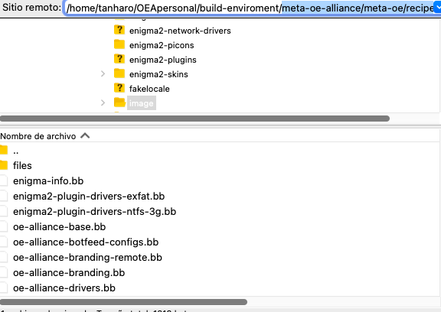Click the question-mark folder icon of enigma2-plugins
This screenshot has width=441, height=312.
[x=119, y=59]
